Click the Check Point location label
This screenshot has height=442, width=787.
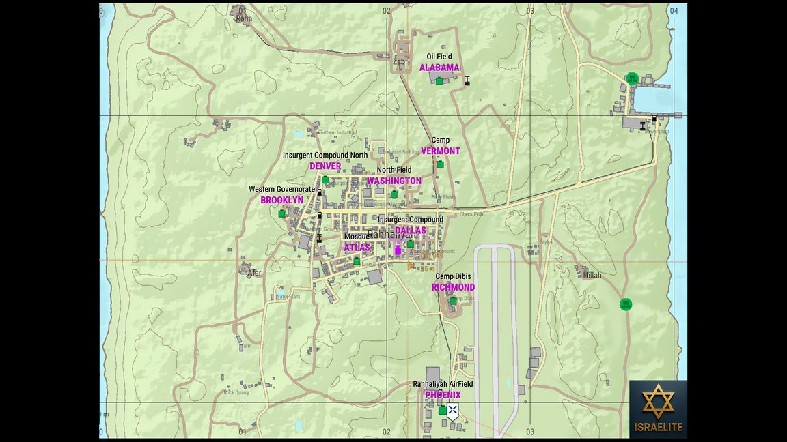point(471,214)
